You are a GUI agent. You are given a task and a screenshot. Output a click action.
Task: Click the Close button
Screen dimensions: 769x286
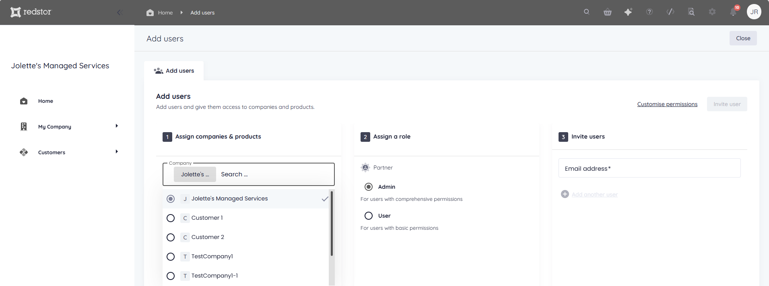pyautogui.click(x=743, y=38)
